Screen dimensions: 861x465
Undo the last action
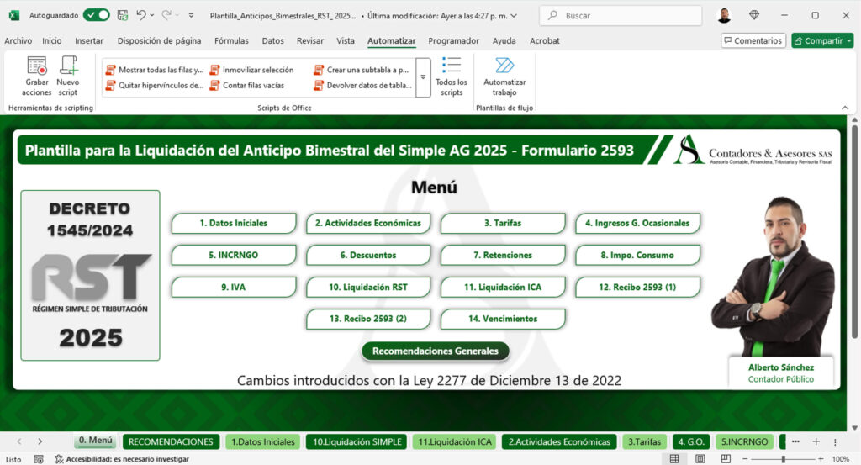(141, 15)
